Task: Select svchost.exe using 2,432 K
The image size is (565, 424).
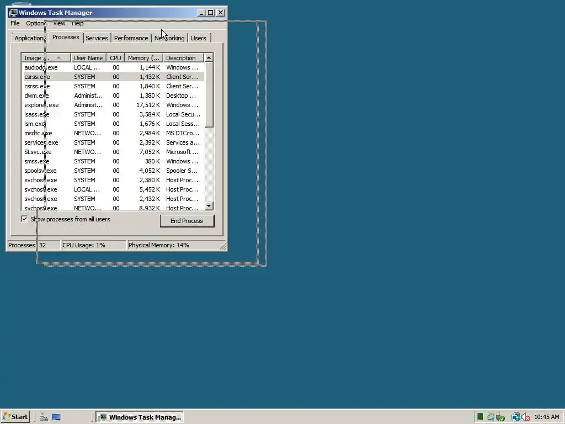Action: (x=113, y=199)
